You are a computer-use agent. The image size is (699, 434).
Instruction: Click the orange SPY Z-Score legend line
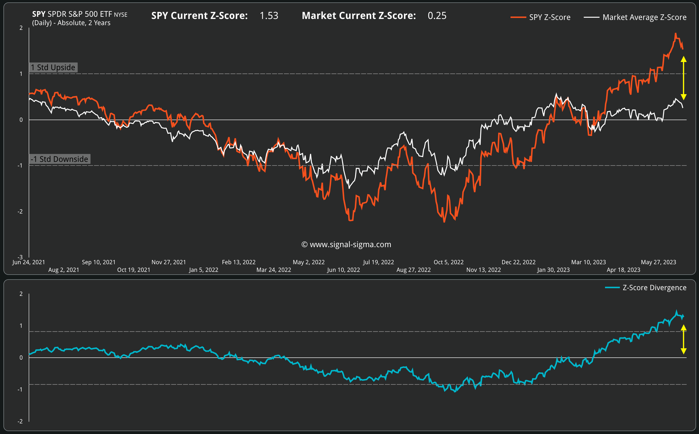coord(518,17)
